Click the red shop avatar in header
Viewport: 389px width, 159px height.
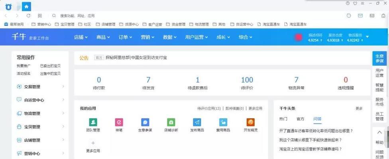click(299, 37)
